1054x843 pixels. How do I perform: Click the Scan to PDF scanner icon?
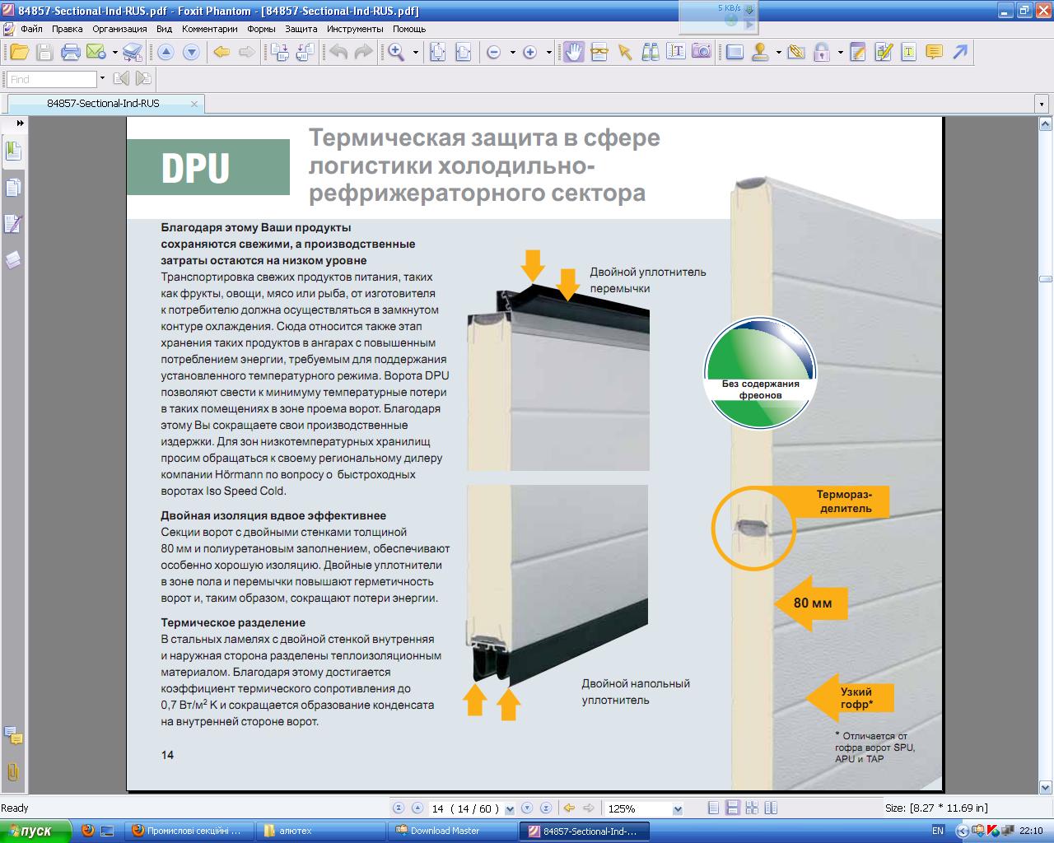(x=133, y=53)
